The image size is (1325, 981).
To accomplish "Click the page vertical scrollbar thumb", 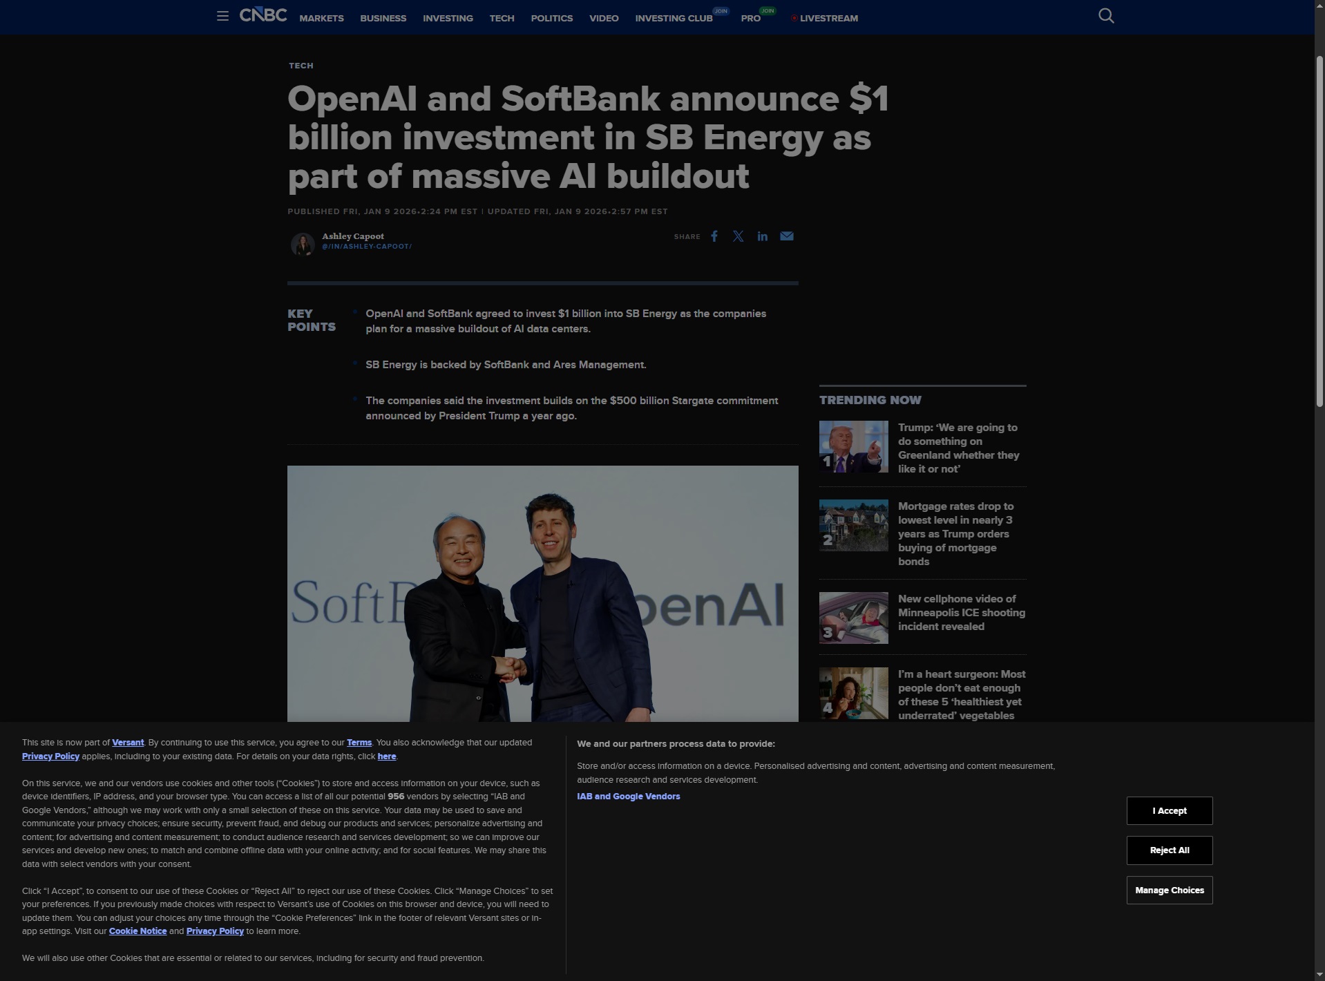I will [1319, 231].
